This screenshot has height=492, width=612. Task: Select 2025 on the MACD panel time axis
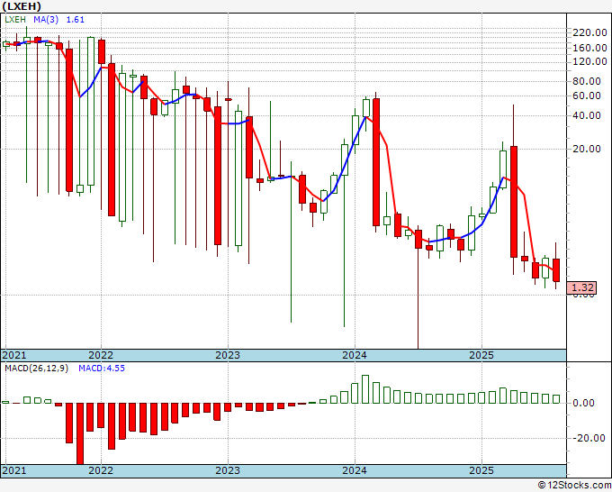(481, 470)
